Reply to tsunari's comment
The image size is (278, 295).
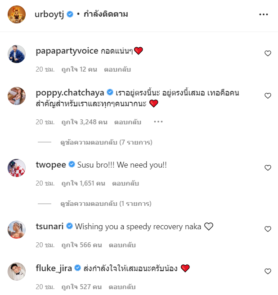pos(122,245)
